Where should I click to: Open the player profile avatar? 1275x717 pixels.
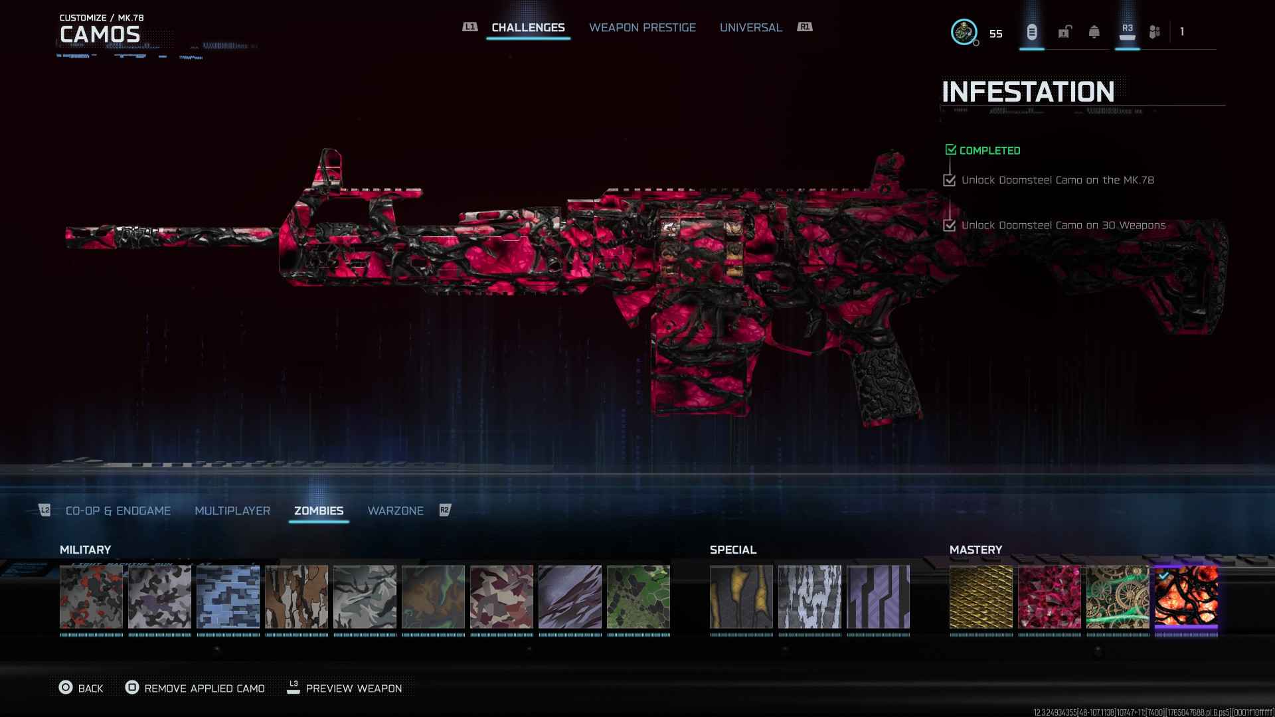click(x=964, y=32)
